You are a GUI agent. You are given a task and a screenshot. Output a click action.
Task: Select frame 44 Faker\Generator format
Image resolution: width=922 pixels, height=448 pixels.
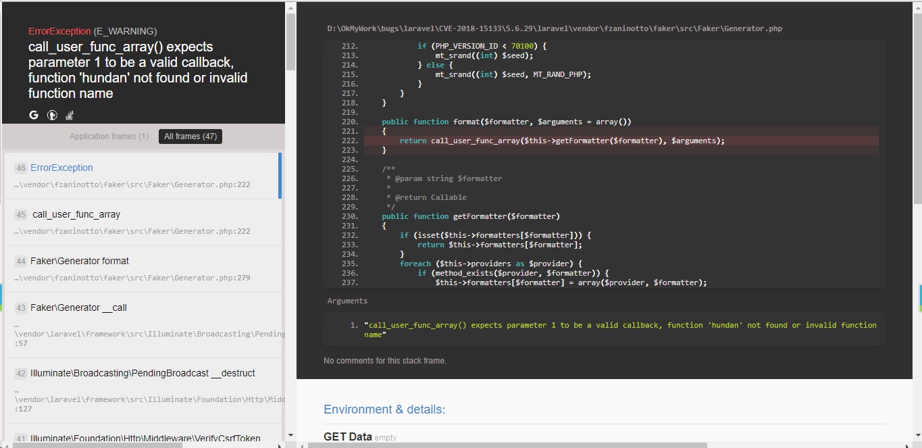pyautogui.click(x=142, y=269)
